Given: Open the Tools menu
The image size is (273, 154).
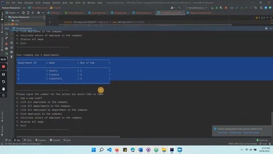Looking at the screenshot, I should point(78,3).
